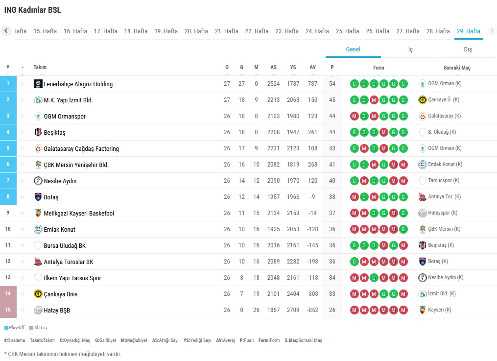Open Galatasaray Çağdaş Factoring team link
This screenshot has width=497, height=361.
(x=81, y=148)
